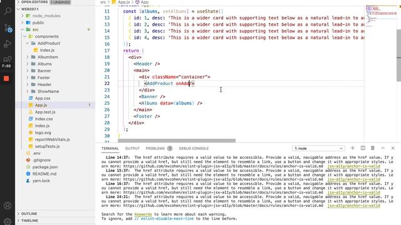Open App.css file
401x225 pixels.
pyautogui.click(x=43, y=98)
